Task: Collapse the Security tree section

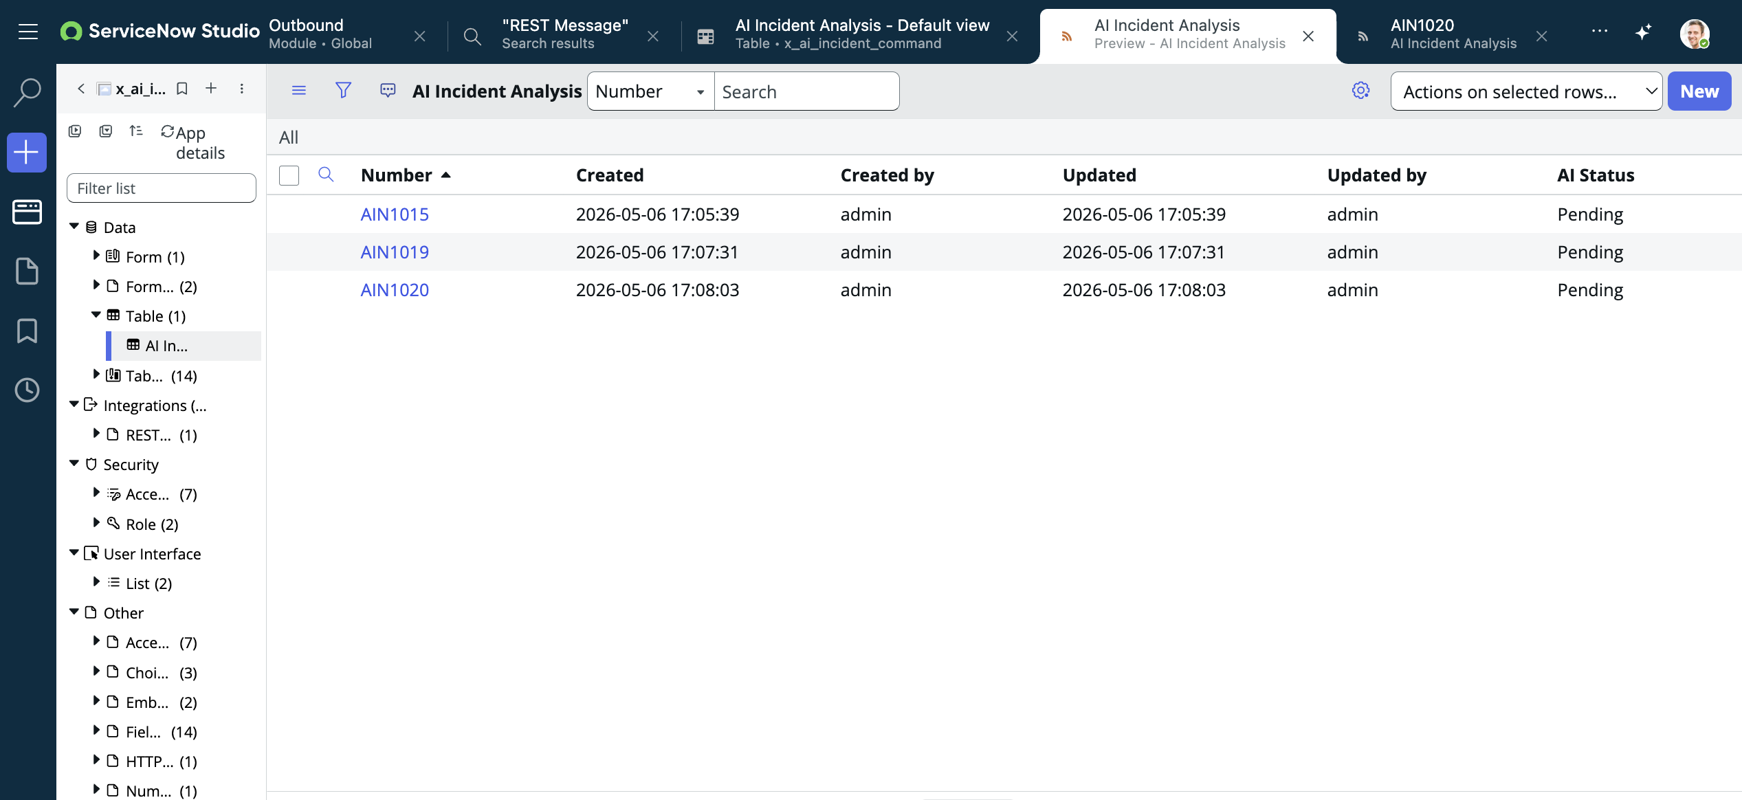Action: tap(74, 463)
